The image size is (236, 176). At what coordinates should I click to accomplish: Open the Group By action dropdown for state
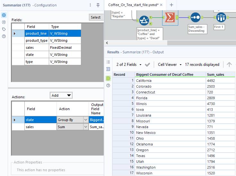(86, 120)
